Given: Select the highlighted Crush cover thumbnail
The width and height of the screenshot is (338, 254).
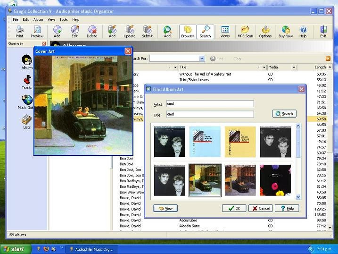Looking at the screenshot, I should pos(205,180).
